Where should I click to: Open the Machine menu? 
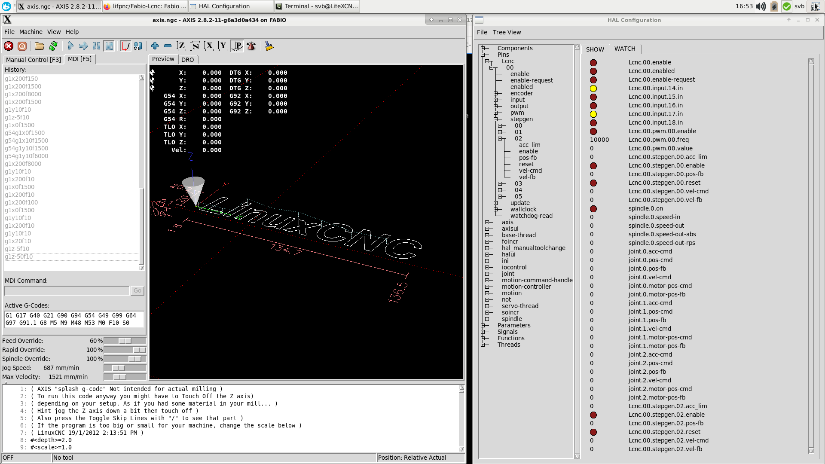click(31, 32)
